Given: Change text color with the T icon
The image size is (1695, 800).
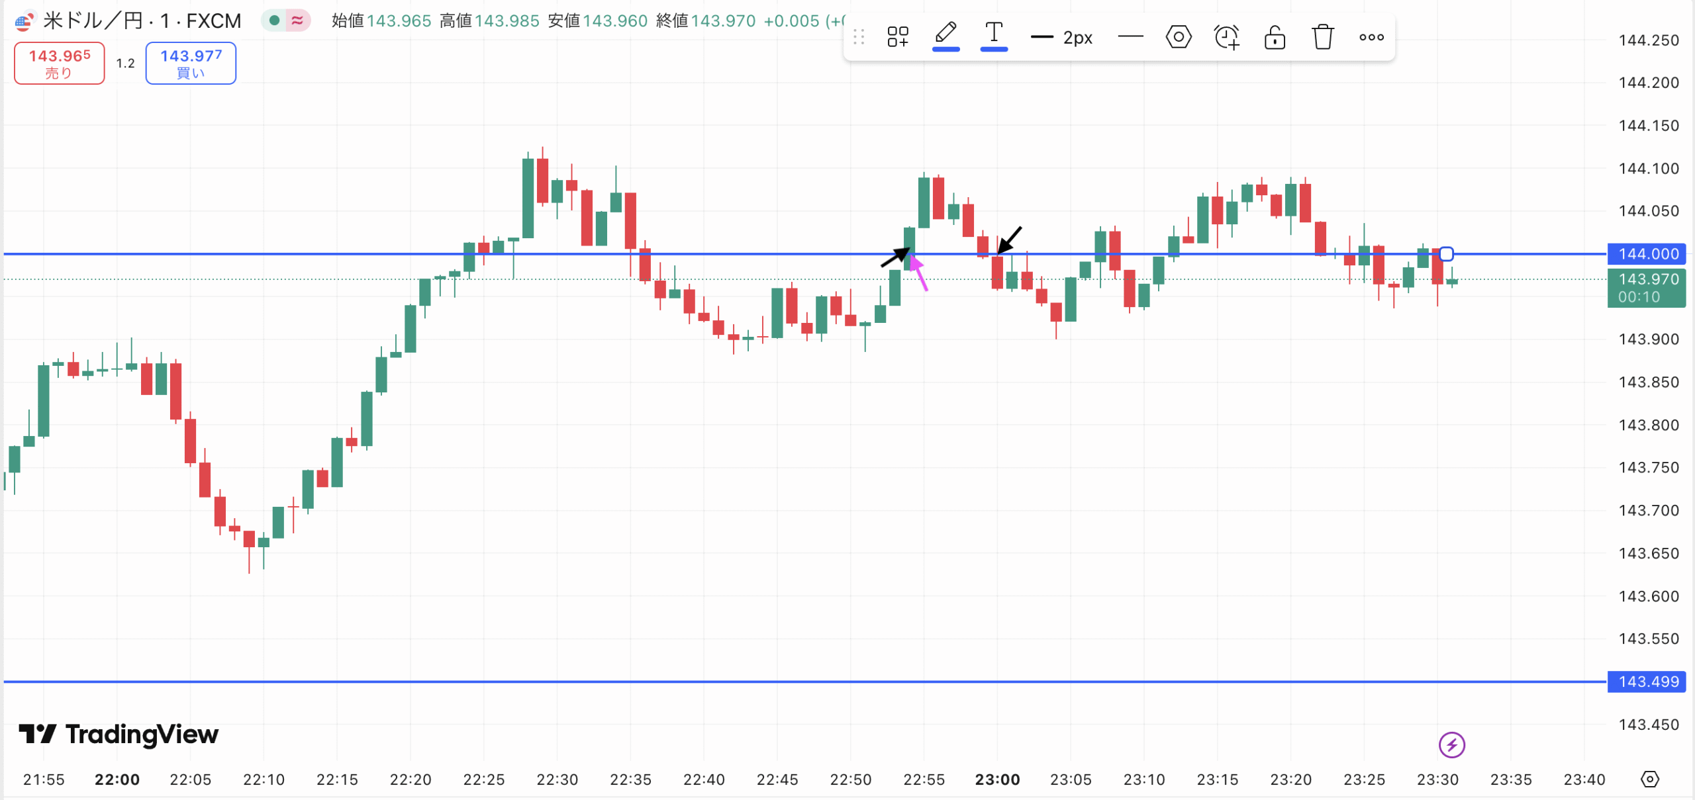Looking at the screenshot, I should pos(994,36).
